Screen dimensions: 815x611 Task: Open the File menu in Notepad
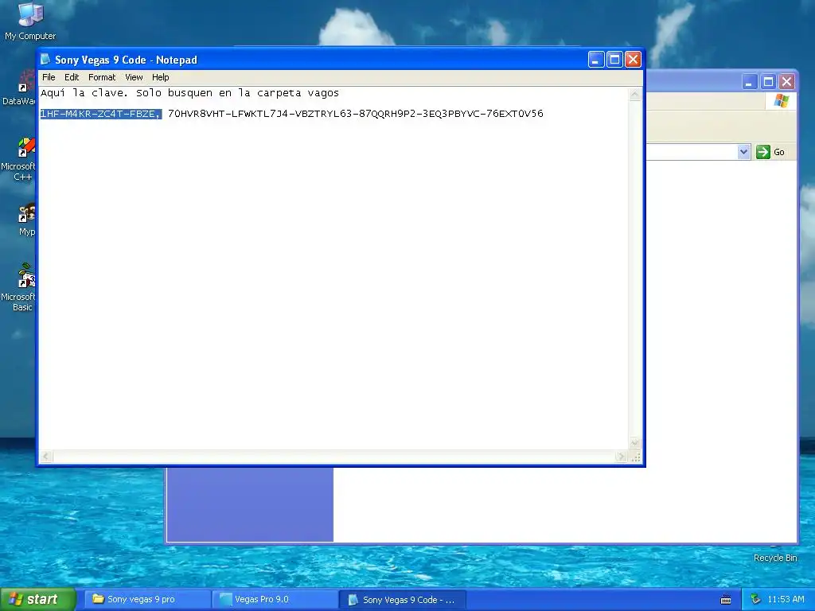click(x=49, y=77)
